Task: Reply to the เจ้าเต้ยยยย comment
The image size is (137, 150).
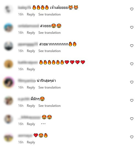Action: coord(31,14)
